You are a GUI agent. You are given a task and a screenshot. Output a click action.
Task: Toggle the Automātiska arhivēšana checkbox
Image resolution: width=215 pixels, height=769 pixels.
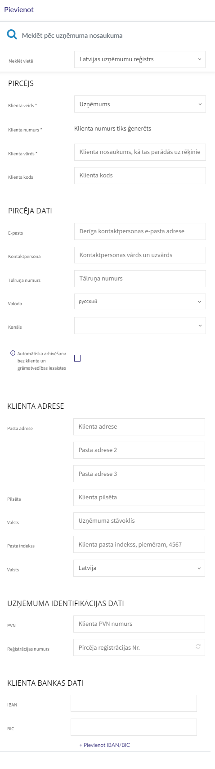(x=77, y=358)
